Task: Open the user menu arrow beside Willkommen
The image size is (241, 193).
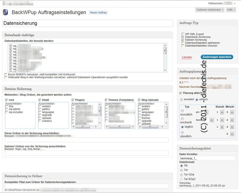Action: (234, 4)
